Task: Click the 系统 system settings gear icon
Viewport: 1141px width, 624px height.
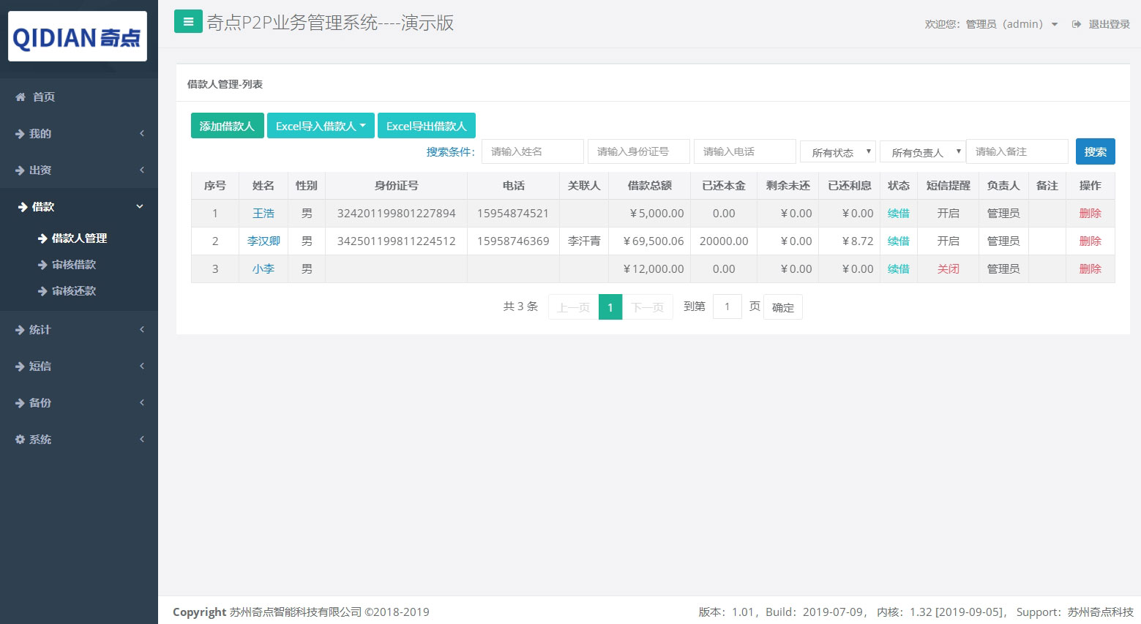Action: pyautogui.click(x=19, y=439)
